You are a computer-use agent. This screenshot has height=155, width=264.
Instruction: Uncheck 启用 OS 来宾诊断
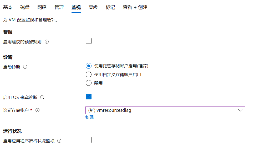click(x=89, y=97)
